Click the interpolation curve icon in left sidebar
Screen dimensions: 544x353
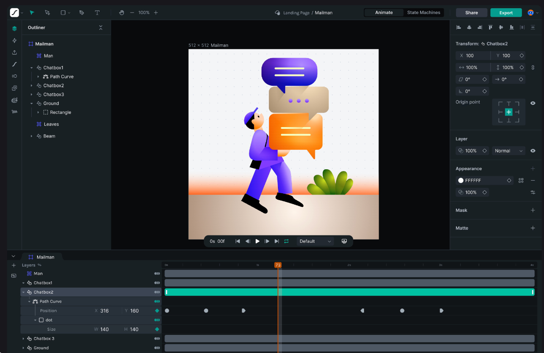pyautogui.click(x=14, y=64)
